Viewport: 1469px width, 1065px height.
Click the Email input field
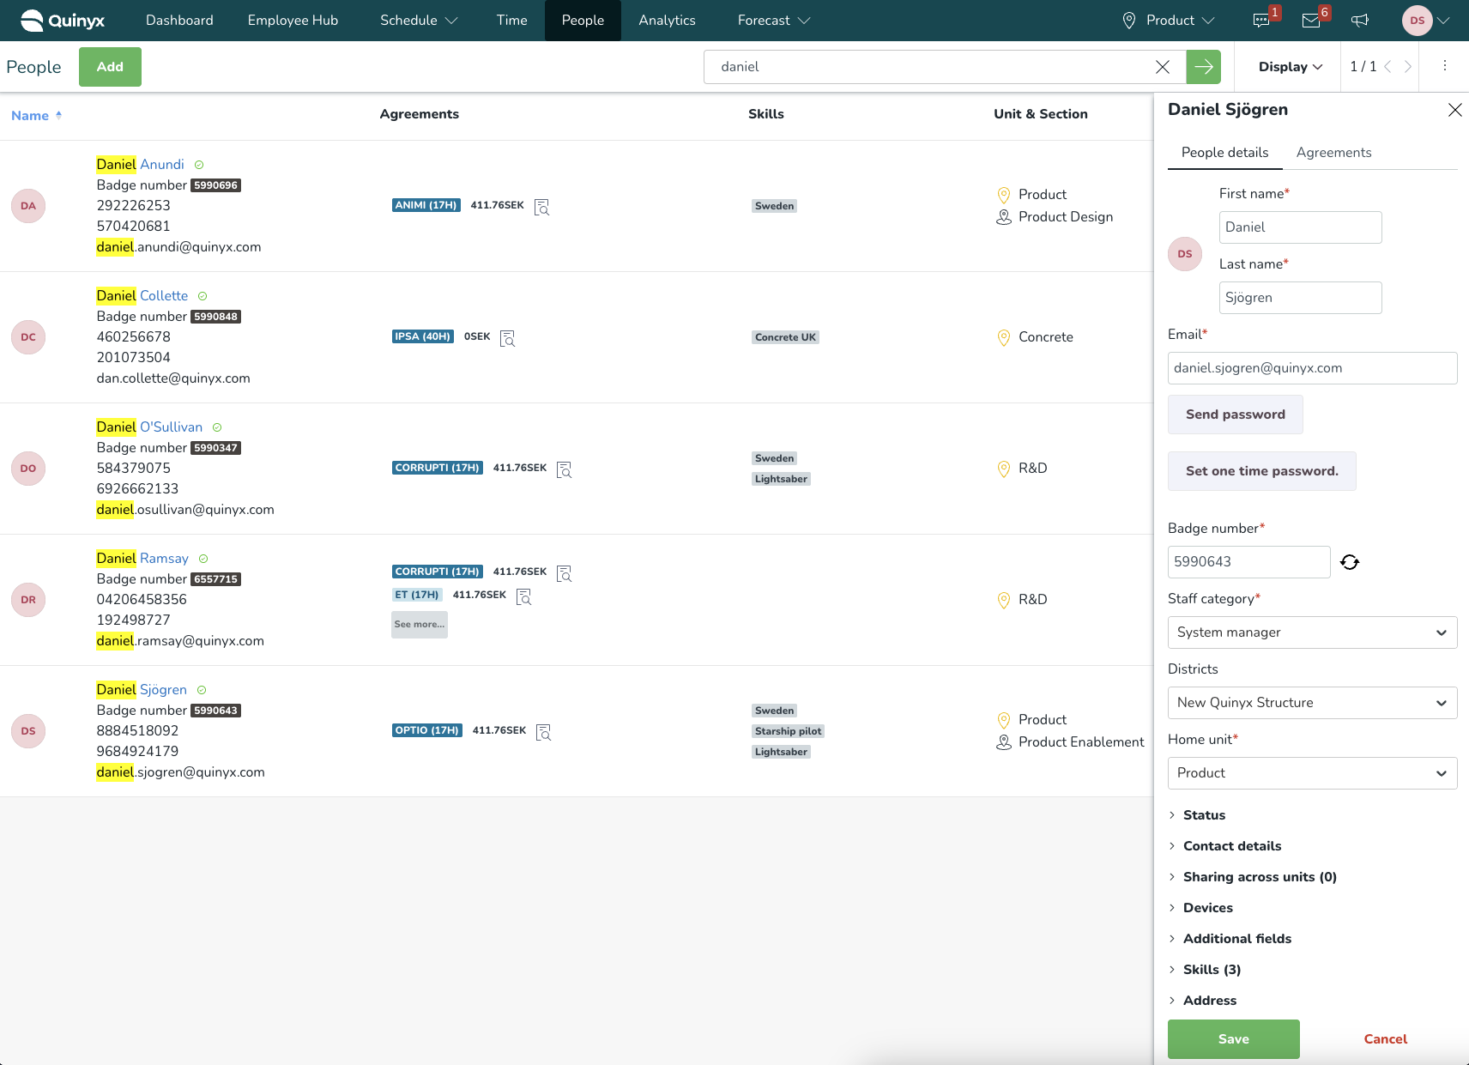click(1312, 368)
